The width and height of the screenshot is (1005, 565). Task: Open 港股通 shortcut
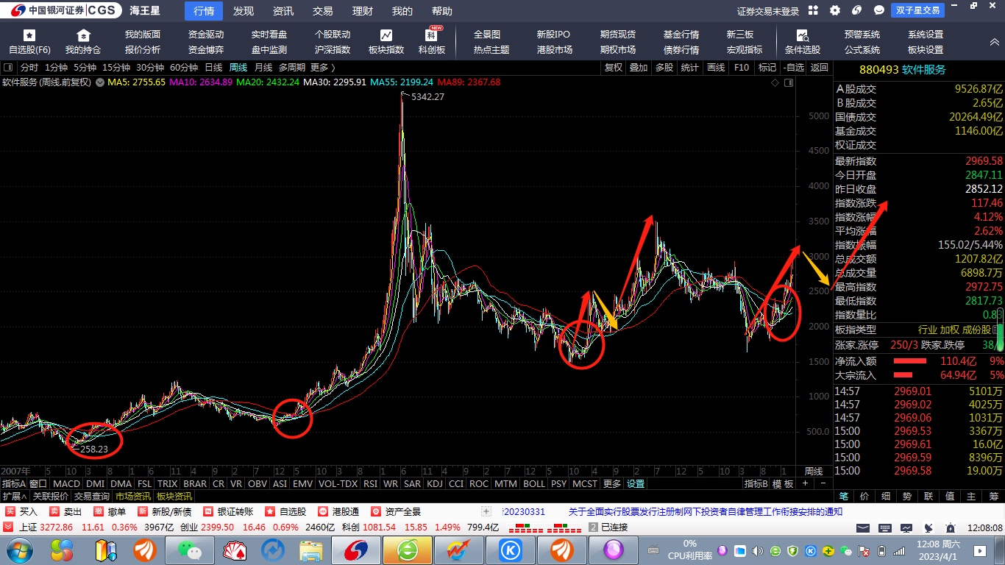pyautogui.click(x=338, y=511)
